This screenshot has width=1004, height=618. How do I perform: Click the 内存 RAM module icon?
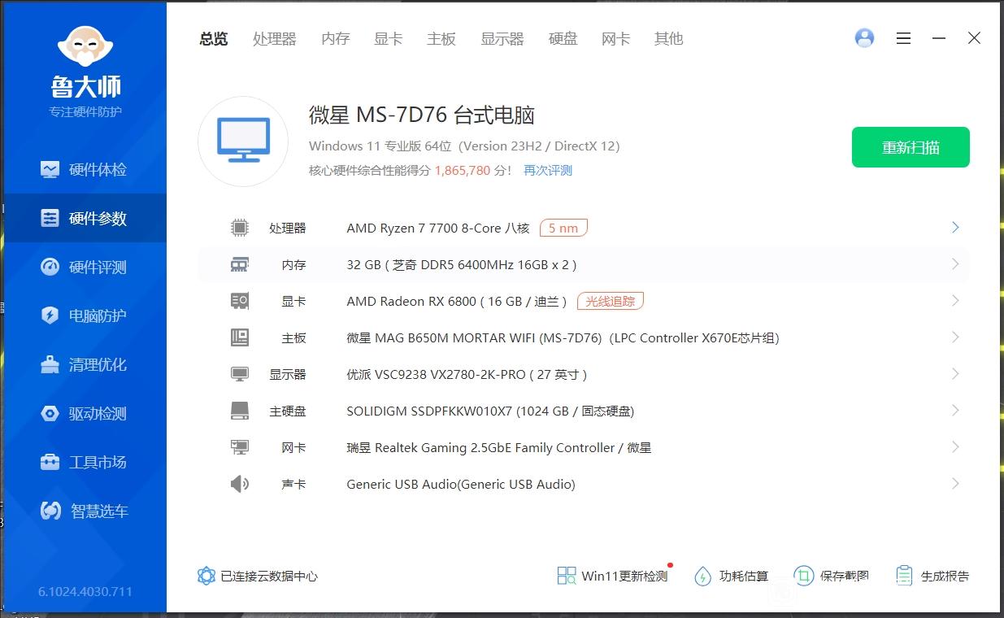239,264
